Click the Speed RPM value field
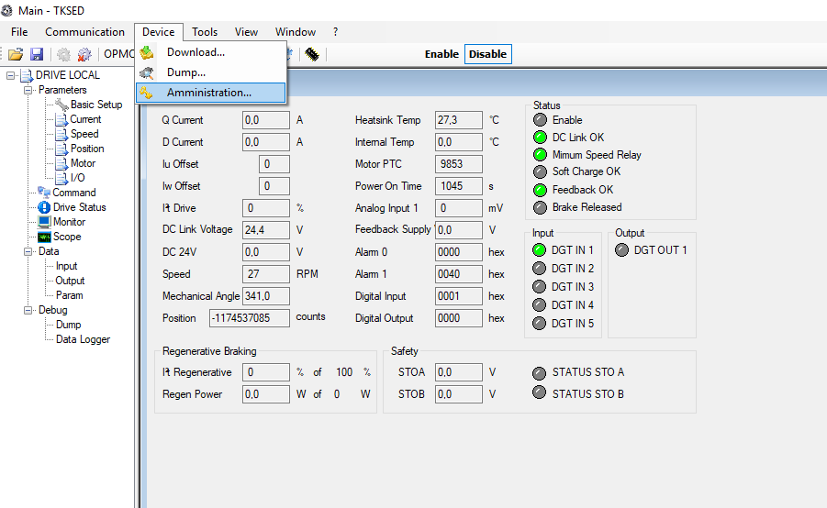 (266, 274)
